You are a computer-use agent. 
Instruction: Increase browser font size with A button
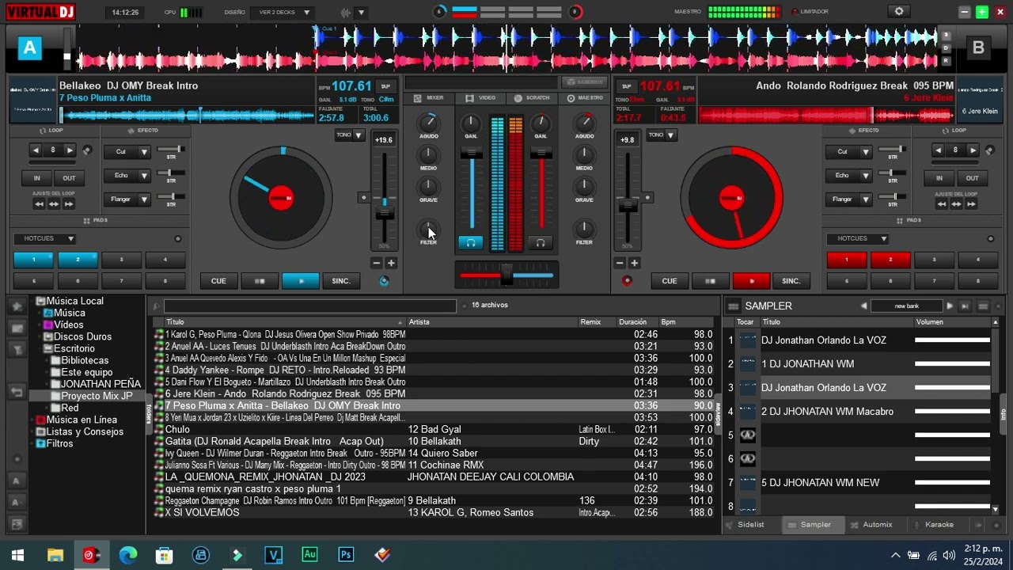pos(17,481)
